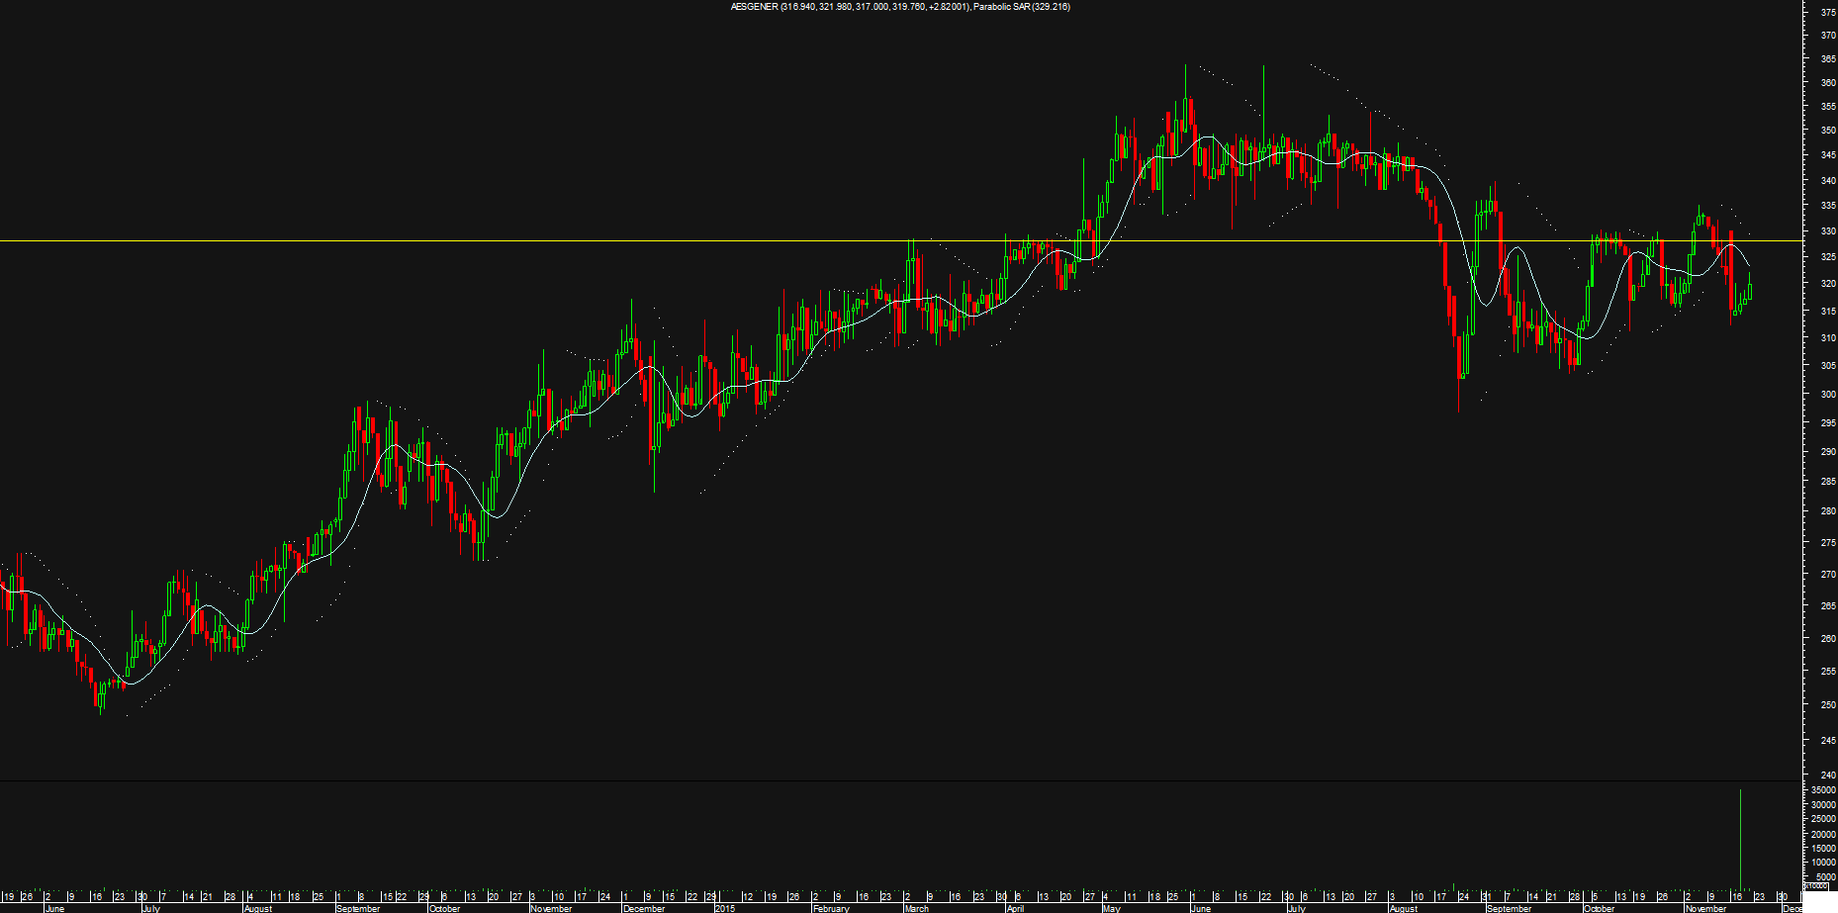Click the 255 price axis label
The height and width of the screenshot is (913, 1838).
tap(1828, 672)
